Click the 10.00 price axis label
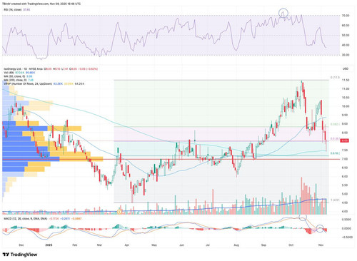This screenshot has height=261, width=357. (346, 106)
